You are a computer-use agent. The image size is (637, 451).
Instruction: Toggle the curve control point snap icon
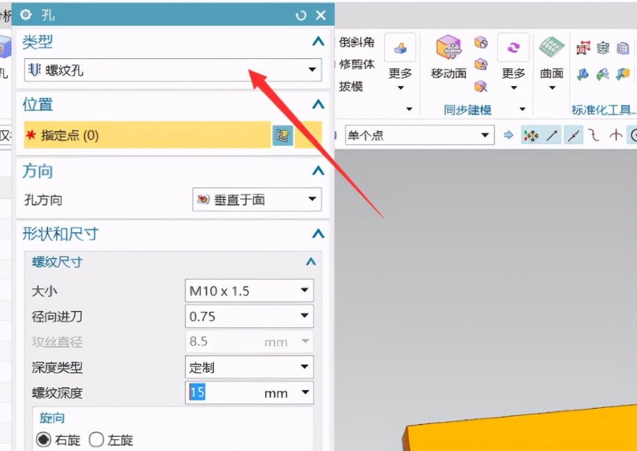[x=595, y=135]
